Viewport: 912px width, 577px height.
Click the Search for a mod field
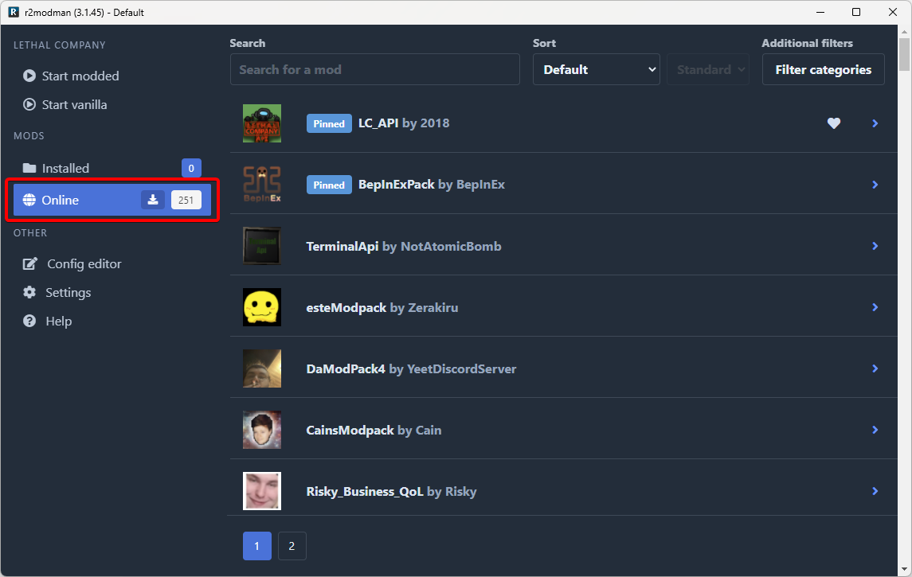click(x=374, y=69)
